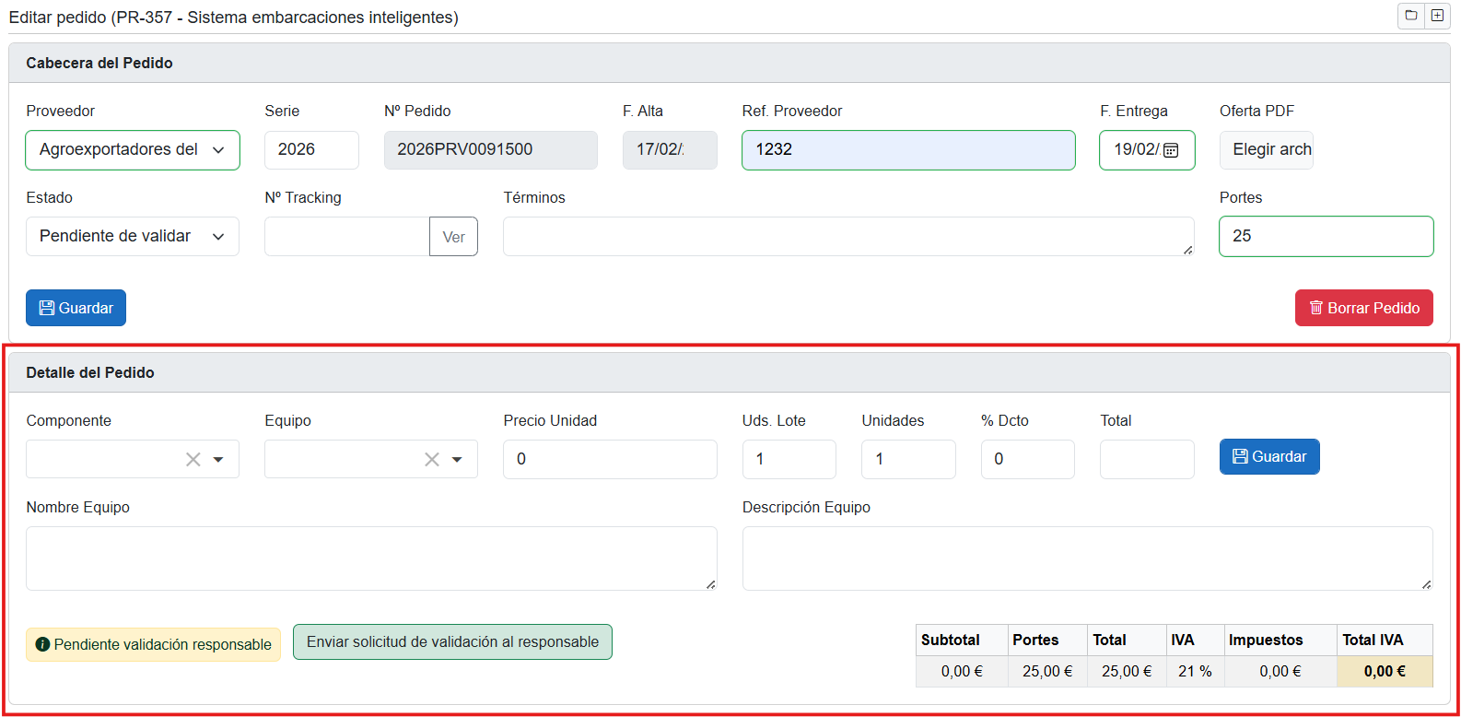The height and width of the screenshot is (717, 1461).
Task: Expand the Equipo dropdown arrow
Action: coord(457,460)
